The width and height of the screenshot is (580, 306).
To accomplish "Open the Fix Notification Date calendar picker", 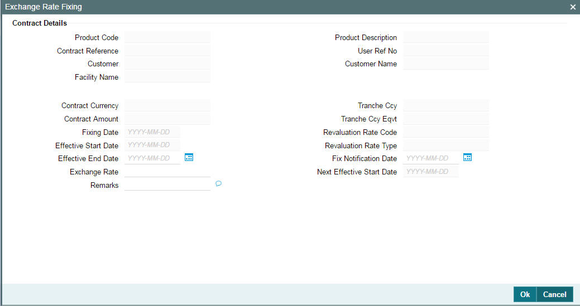I will 468,158.
